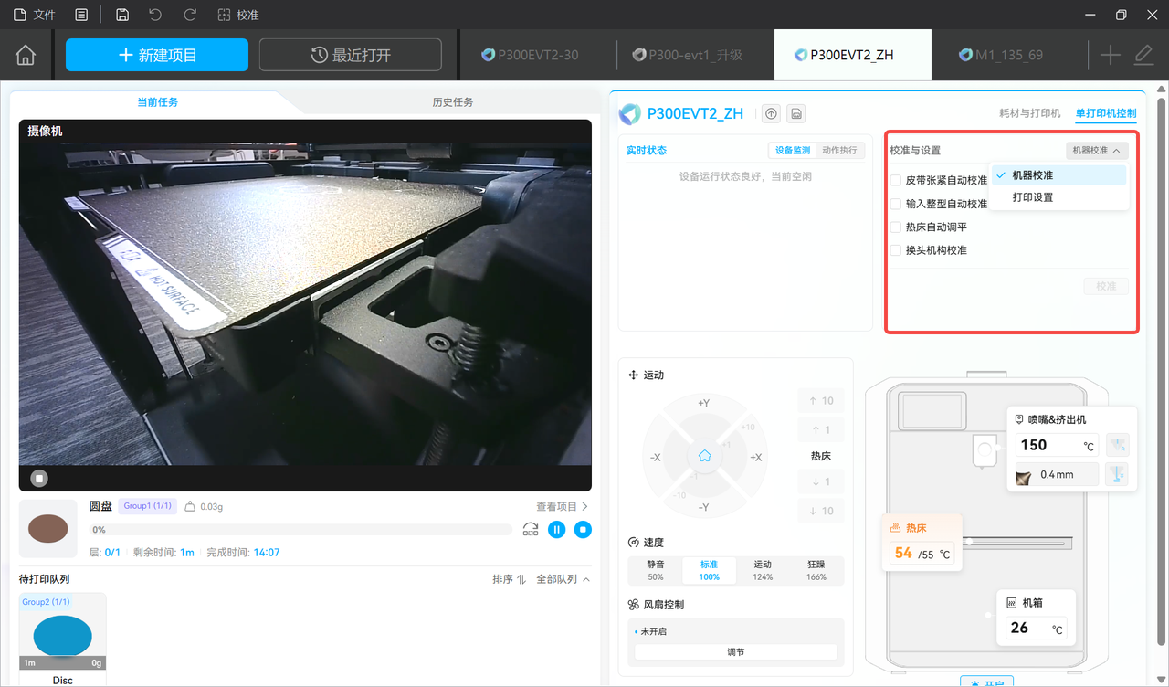Choose 机器校准 in the dropdown list

click(1059, 175)
